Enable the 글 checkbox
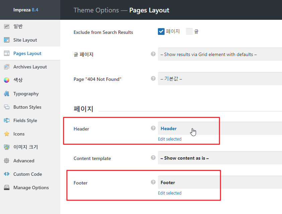This screenshot has width=282, height=214. [x=189, y=32]
